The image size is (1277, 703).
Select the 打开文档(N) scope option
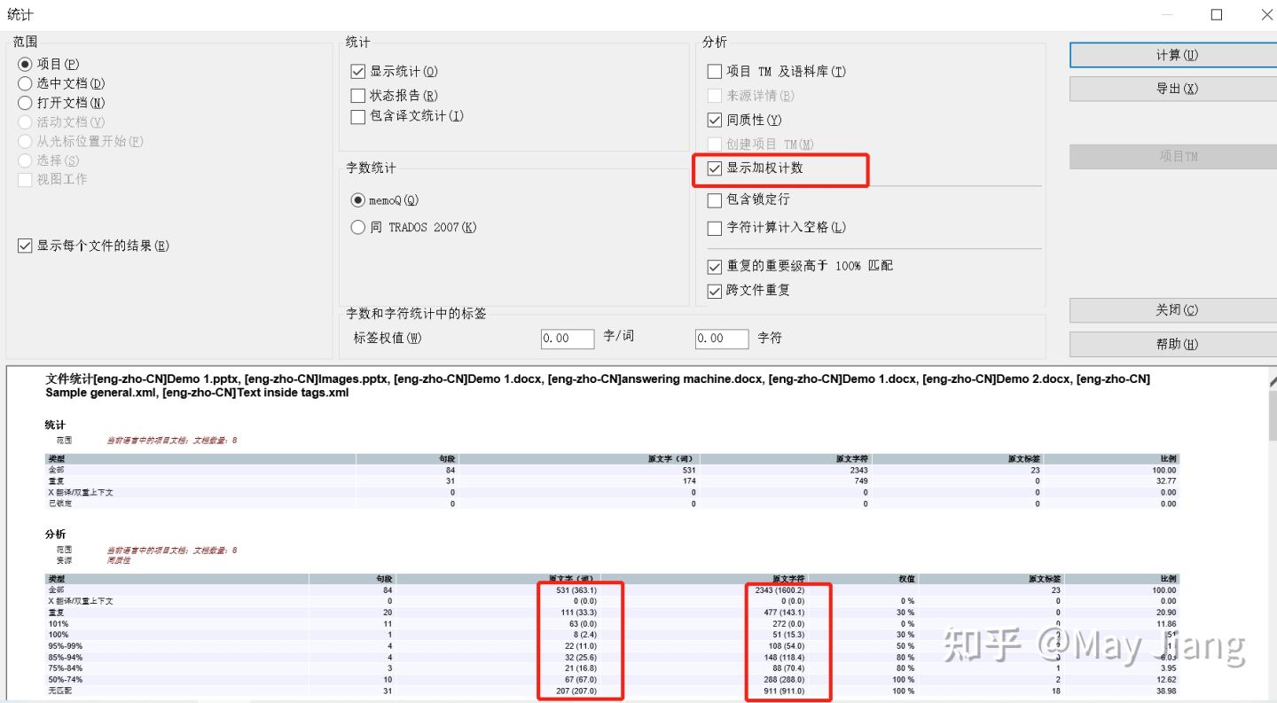pyautogui.click(x=27, y=104)
